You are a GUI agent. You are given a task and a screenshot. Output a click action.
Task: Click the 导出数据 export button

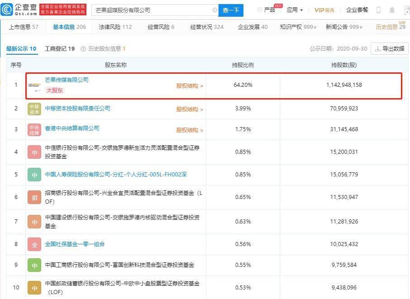[390, 48]
